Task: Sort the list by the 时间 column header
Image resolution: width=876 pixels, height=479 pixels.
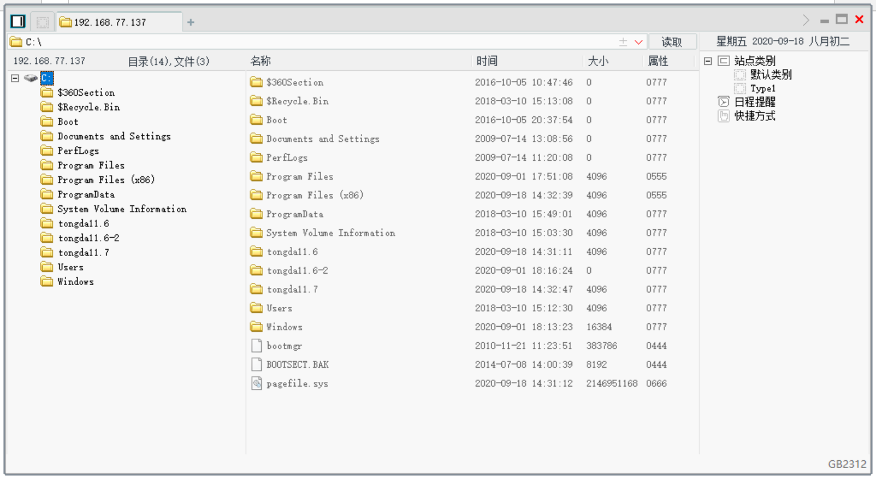Action: [x=487, y=61]
